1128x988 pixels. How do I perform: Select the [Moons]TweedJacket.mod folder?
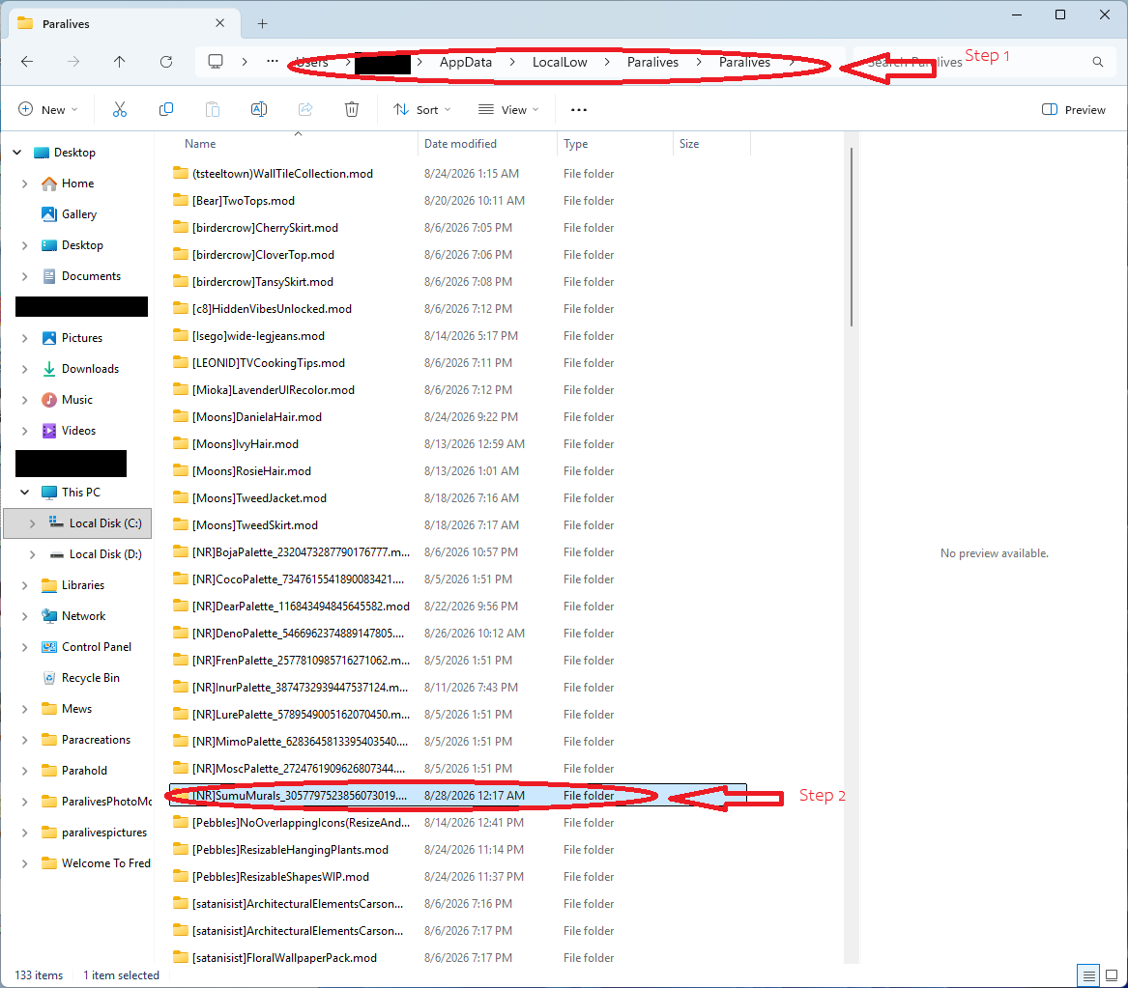click(x=259, y=498)
